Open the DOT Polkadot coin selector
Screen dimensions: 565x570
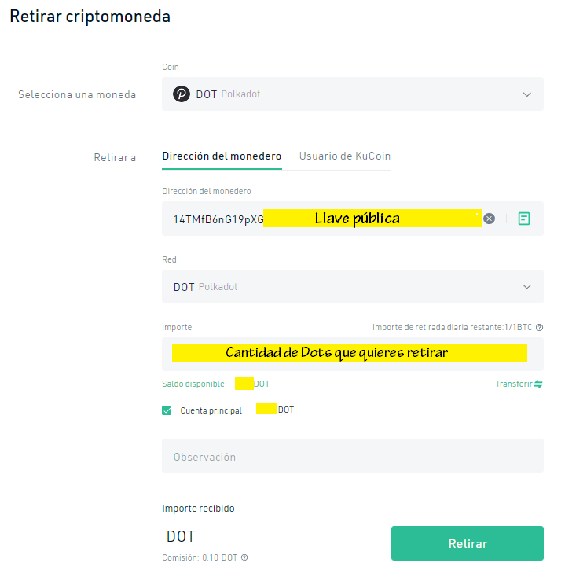pyautogui.click(x=353, y=94)
